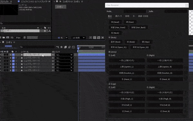Click lock icon in timeline column header
Viewport: 193px width, 121px height.
pos(7,52)
